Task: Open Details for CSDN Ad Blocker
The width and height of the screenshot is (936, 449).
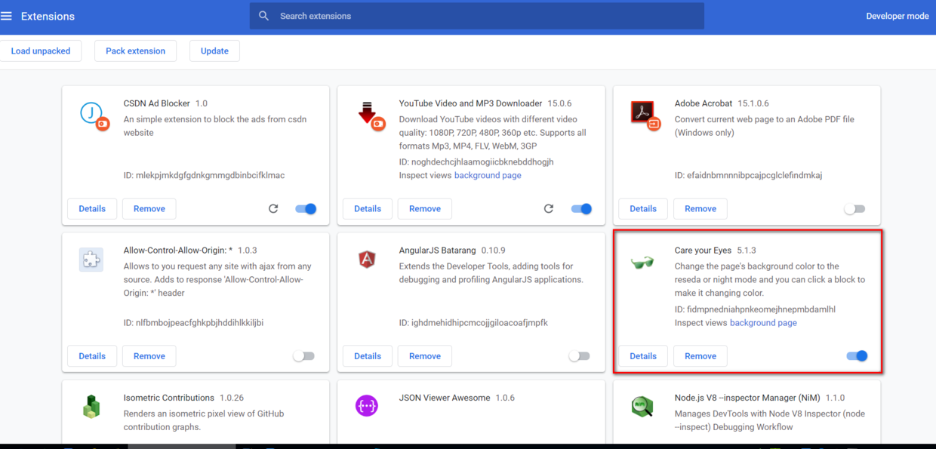Action: [92, 209]
